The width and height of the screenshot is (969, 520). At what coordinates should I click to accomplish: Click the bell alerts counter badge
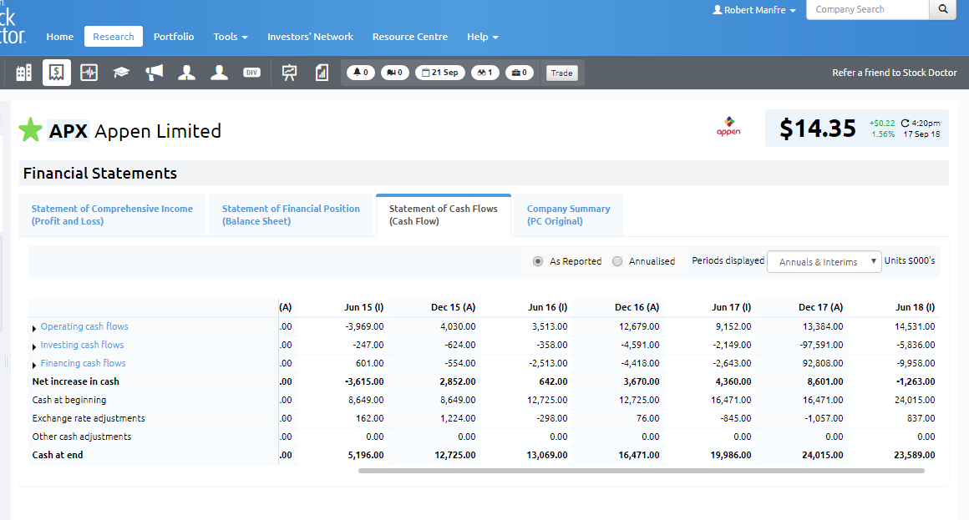(361, 73)
